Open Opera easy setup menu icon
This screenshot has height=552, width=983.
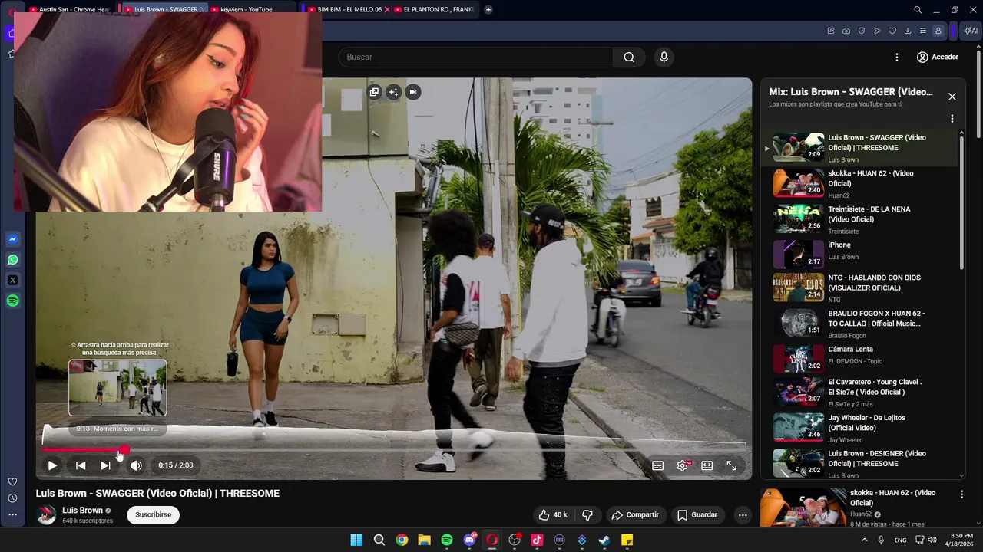point(923,31)
